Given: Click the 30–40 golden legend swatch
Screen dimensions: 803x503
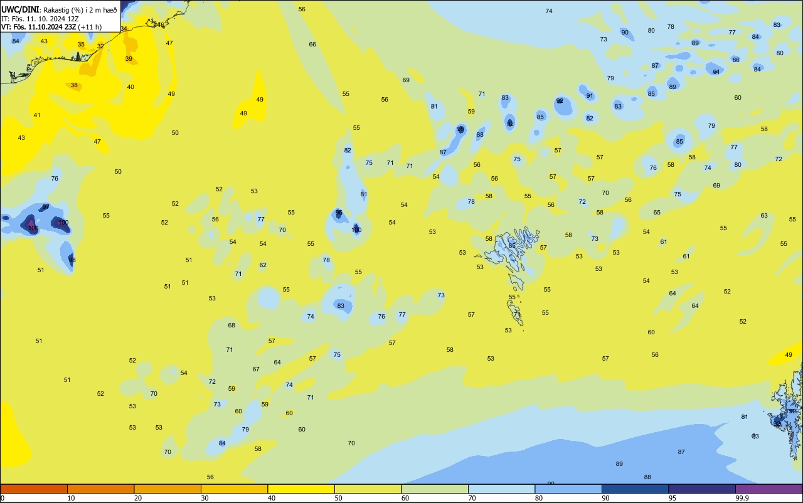Looking at the screenshot, I should point(234,489).
